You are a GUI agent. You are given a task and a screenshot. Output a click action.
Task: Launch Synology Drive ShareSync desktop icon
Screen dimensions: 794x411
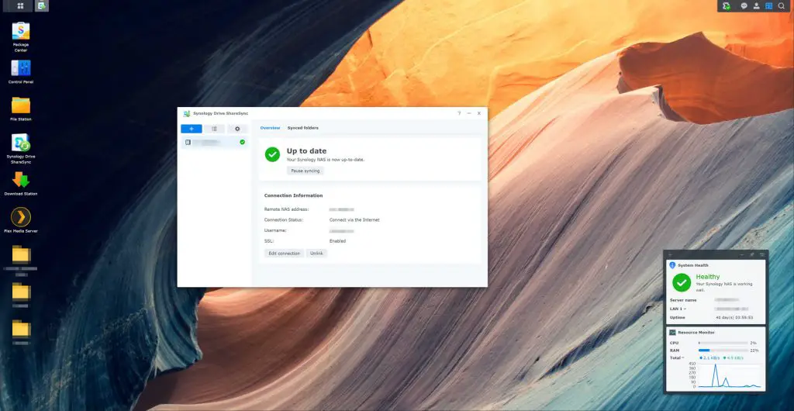click(21, 143)
